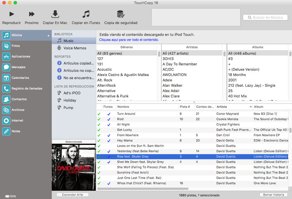Image resolution: width=292 pixels, height=199 pixels.
Task: Open the Archivos section icon
Action: coord(6,110)
